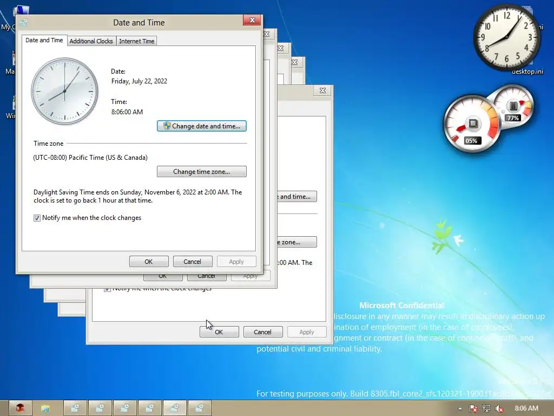This screenshot has width=554, height=416.
Task: Open the Start menu orb
Action: coord(20,408)
